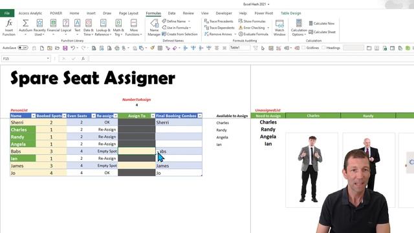Switch to the Table Design tab
Screen dimensions: 414x233
tap(290, 13)
